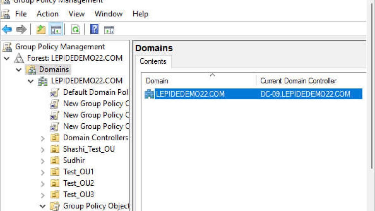Click the Shashi_Test_OU folder icon
Screen dimensions: 375x211
55,149
